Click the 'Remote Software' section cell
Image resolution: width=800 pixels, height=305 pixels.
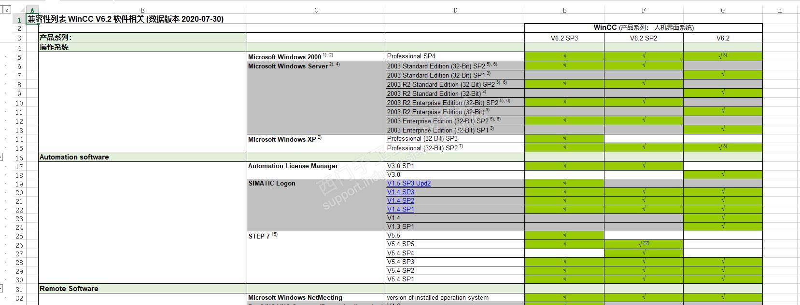[x=142, y=289]
